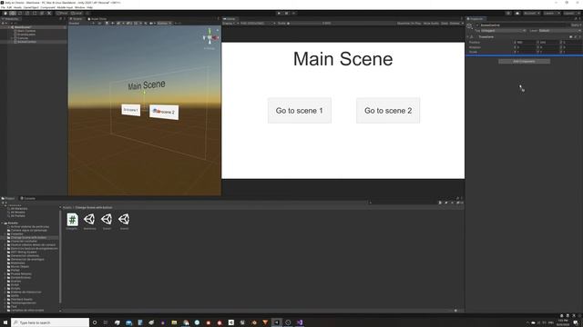This screenshot has width=583, height=327.
Task: Open the Static dropdown in the Inspector
Action: pyautogui.click(x=576, y=25)
